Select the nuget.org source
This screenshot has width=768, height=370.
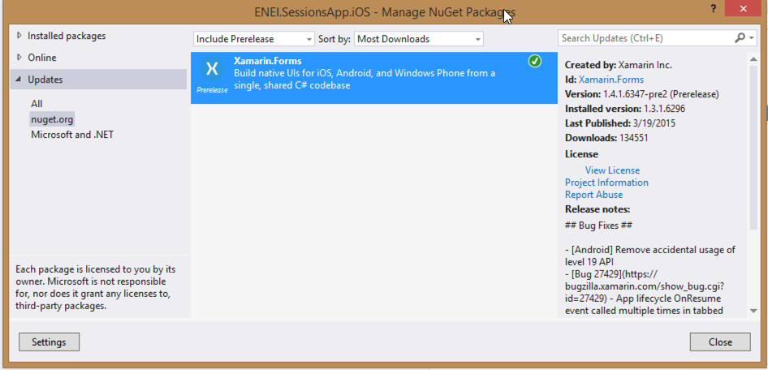[52, 119]
